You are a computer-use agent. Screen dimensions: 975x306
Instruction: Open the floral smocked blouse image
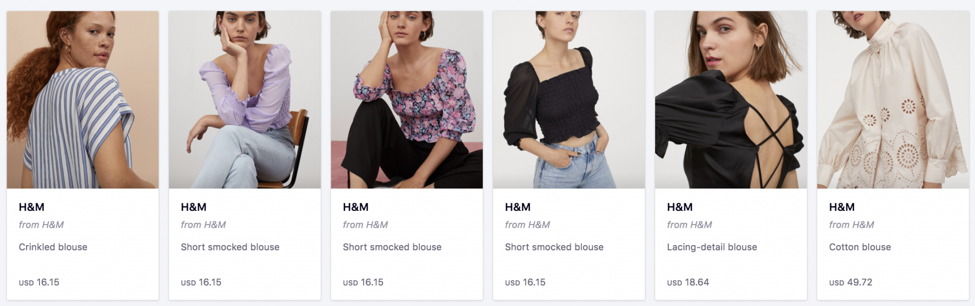[407, 100]
